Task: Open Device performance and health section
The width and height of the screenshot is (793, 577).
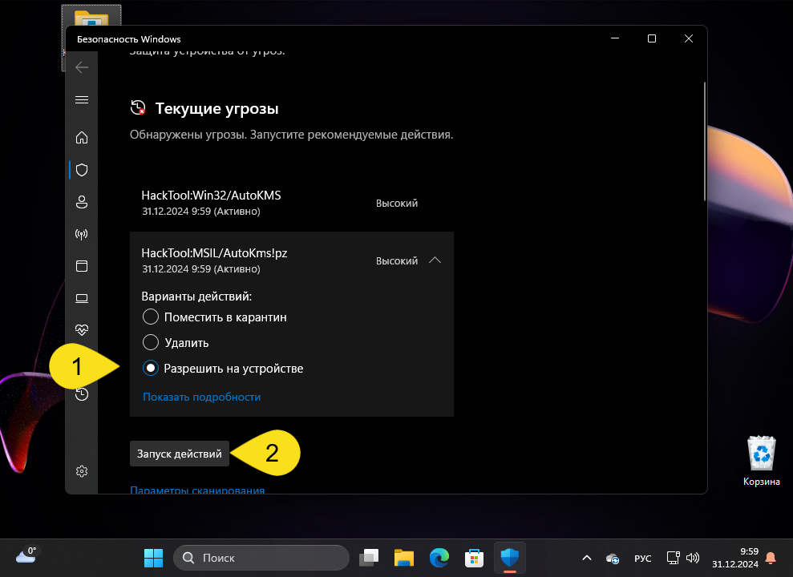Action: point(81,329)
